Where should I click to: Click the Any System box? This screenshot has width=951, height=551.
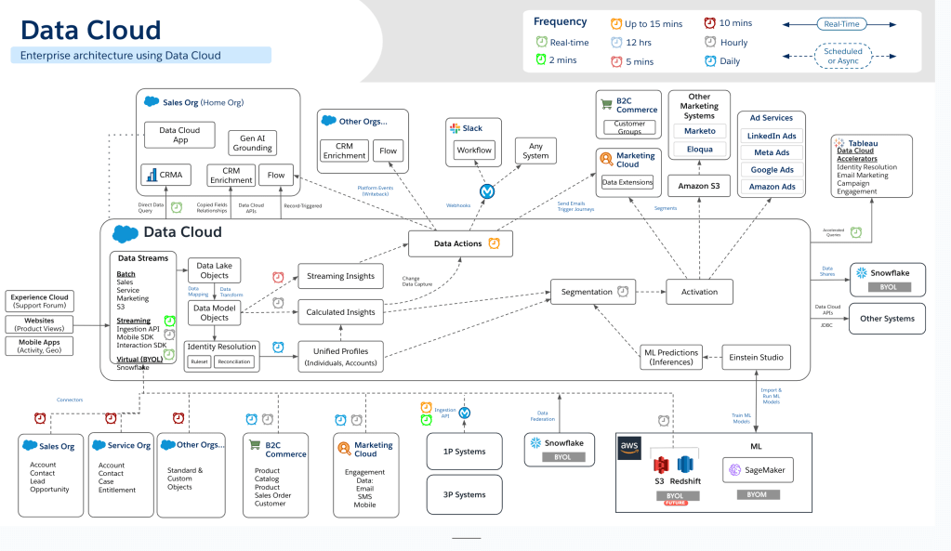point(535,151)
